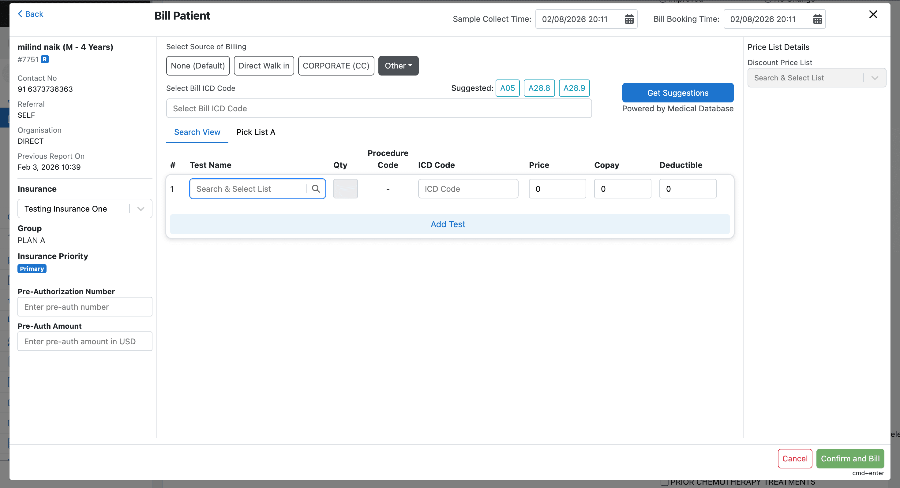Click the patient ID #7751

28,60
